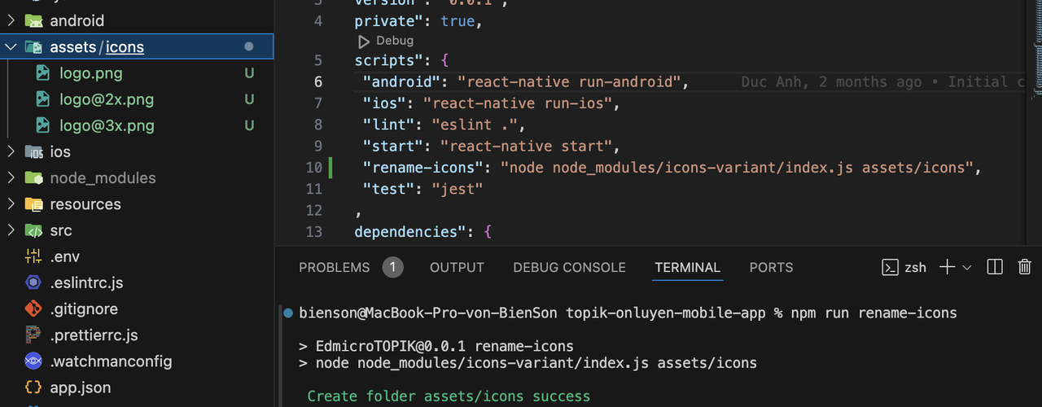Click the .eslintrc.js ESLint icon
This screenshot has height=407, width=1042.
pos(33,282)
